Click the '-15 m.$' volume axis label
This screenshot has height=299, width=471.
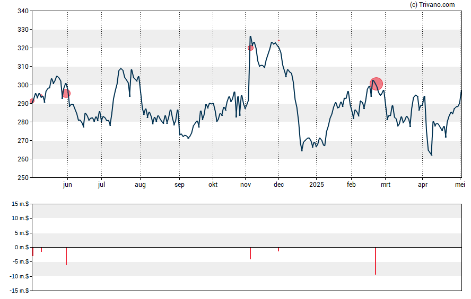[20, 291]
